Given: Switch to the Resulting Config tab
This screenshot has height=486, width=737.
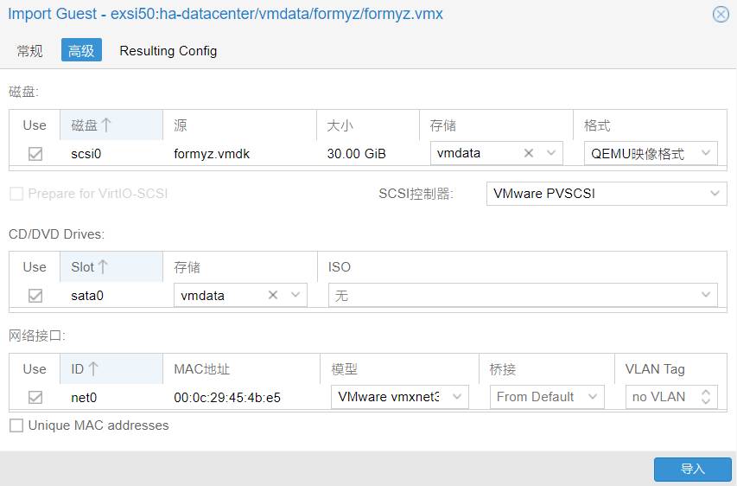Looking at the screenshot, I should coord(168,51).
